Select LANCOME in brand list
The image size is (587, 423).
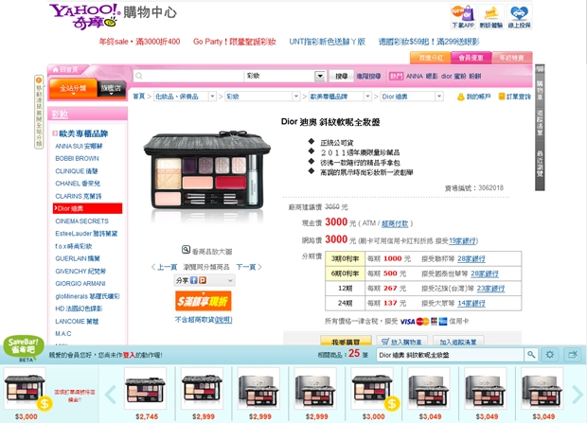pyautogui.click(x=77, y=321)
